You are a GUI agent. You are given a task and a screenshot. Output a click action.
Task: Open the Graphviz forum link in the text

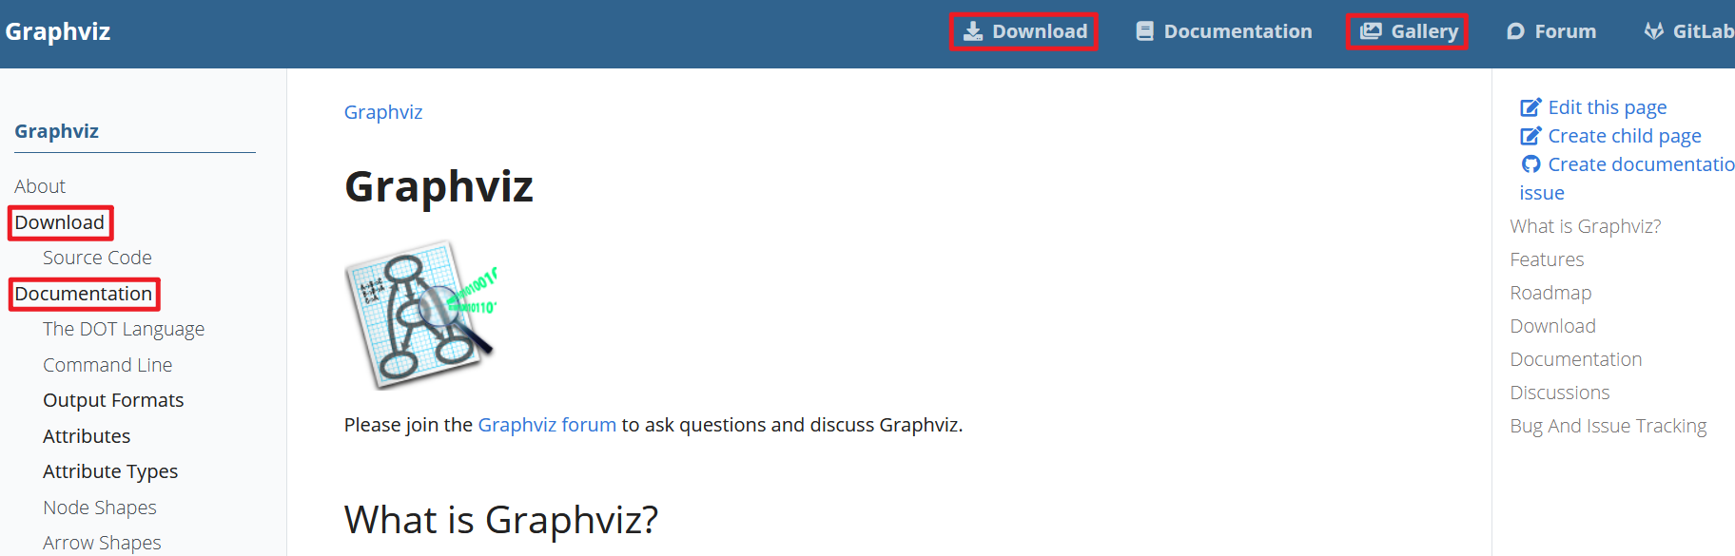546,424
